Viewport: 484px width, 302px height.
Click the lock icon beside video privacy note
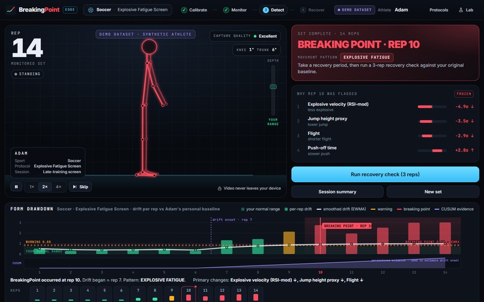(220, 188)
